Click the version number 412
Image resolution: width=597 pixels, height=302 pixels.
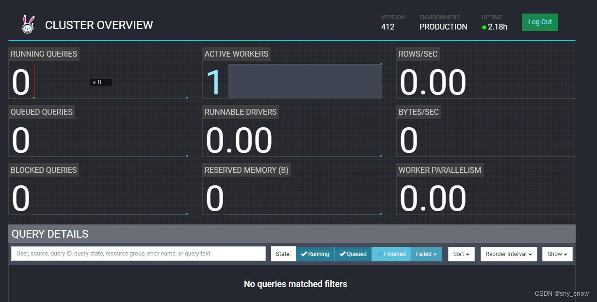(388, 27)
